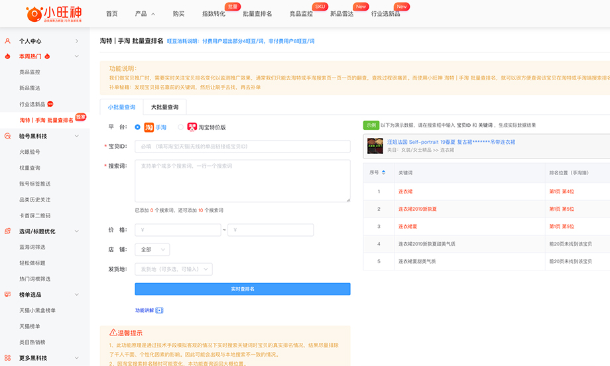Collapse the 本周热门 section chevron
The height and width of the screenshot is (366, 610).
[77, 56]
